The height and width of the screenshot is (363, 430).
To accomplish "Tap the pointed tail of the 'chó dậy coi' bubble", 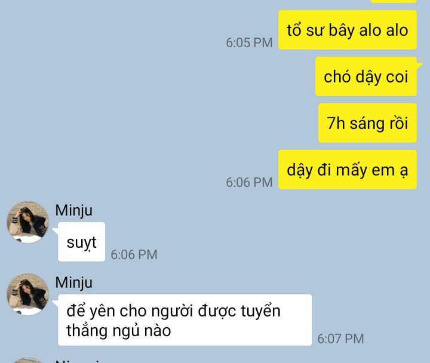I will [x=420, y=65].
